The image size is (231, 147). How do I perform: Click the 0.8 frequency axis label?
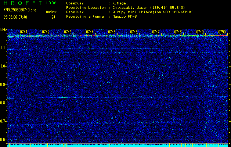(x=3, y=103)
